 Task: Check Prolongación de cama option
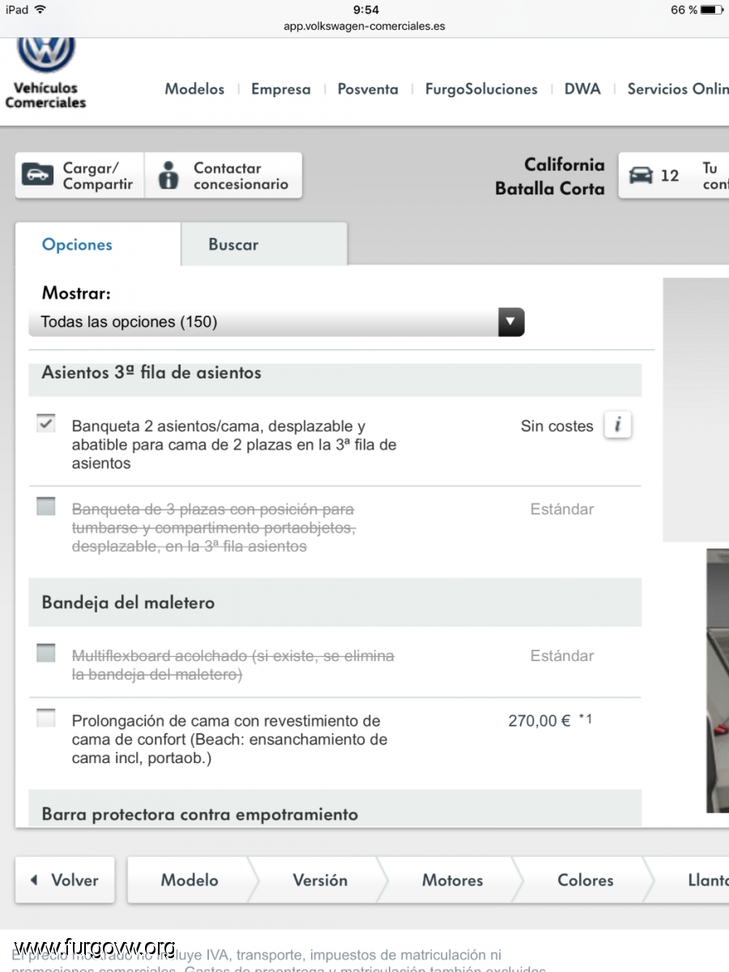click(46, 718)
